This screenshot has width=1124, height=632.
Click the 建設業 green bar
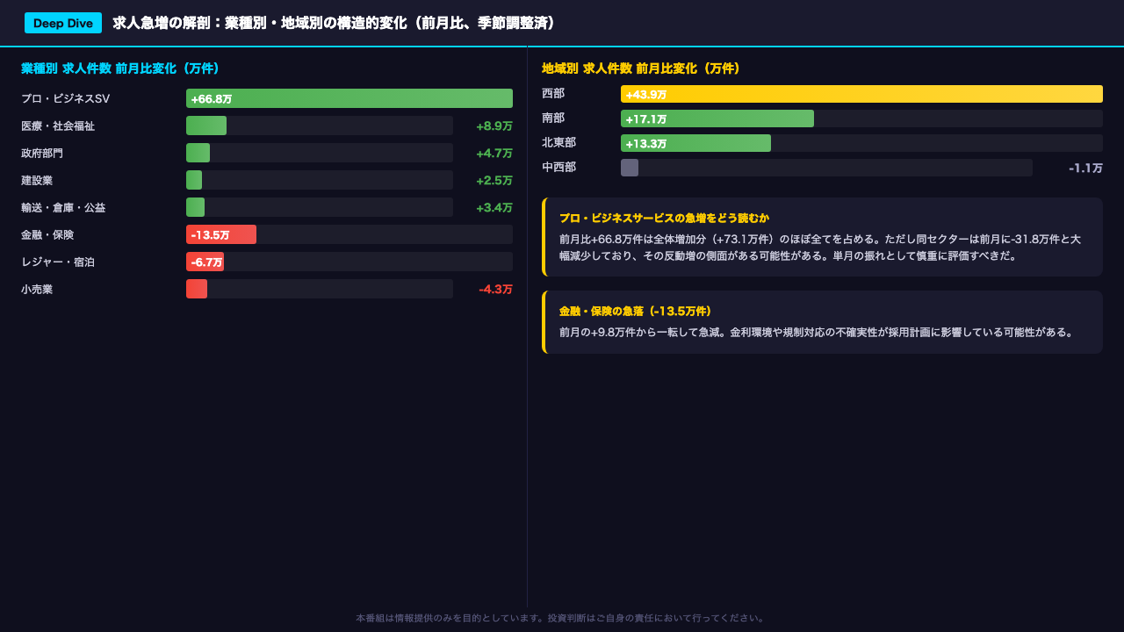tap(194, 180)
